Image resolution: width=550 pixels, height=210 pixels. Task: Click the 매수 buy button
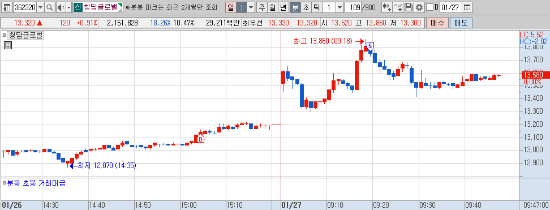(437, 23)
